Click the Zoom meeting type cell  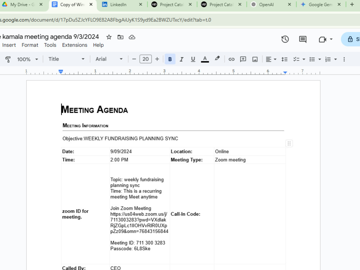(230, 160)
